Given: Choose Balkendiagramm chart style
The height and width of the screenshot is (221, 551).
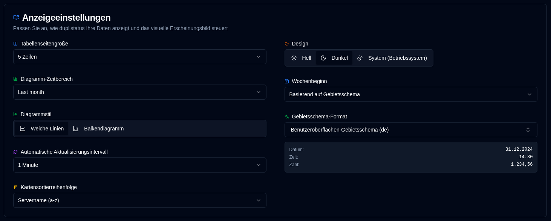Looking at the screenshot, I should click(98, 129).
